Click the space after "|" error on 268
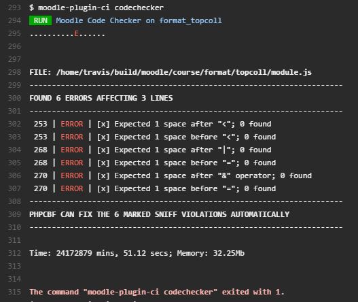The width and height of the screenshot is (358, 302). coord(193,150)
